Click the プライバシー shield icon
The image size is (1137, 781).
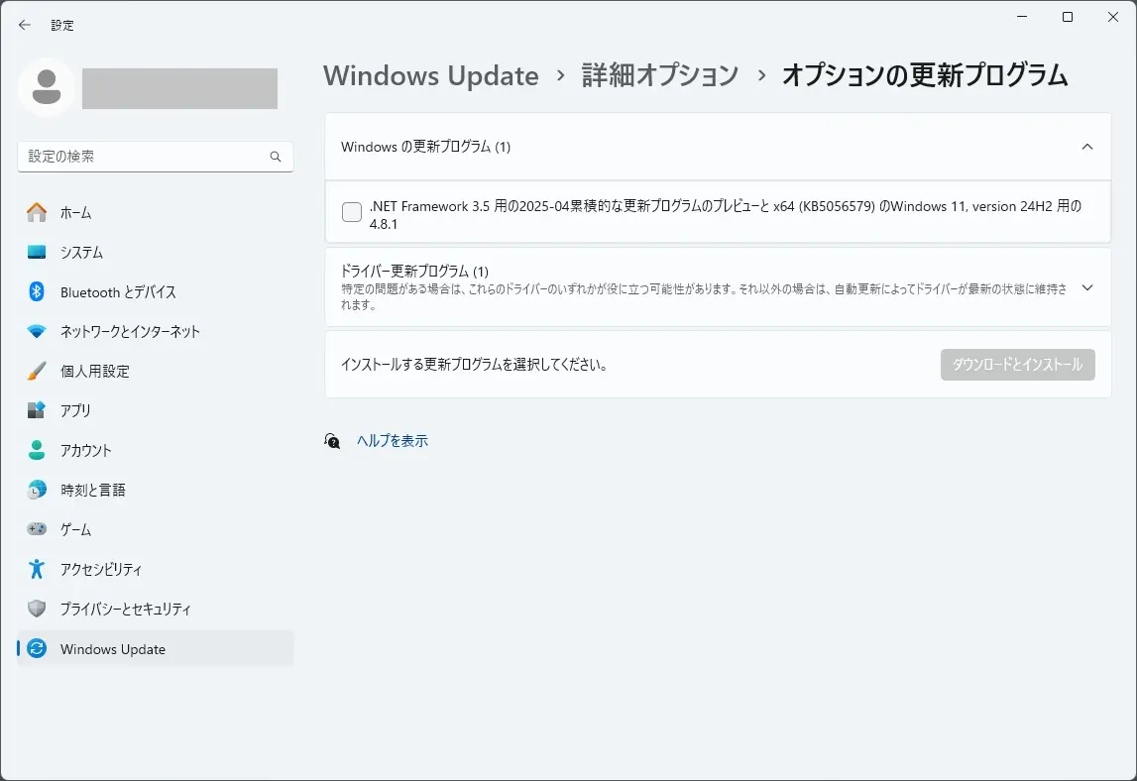(x=37, y=609)
